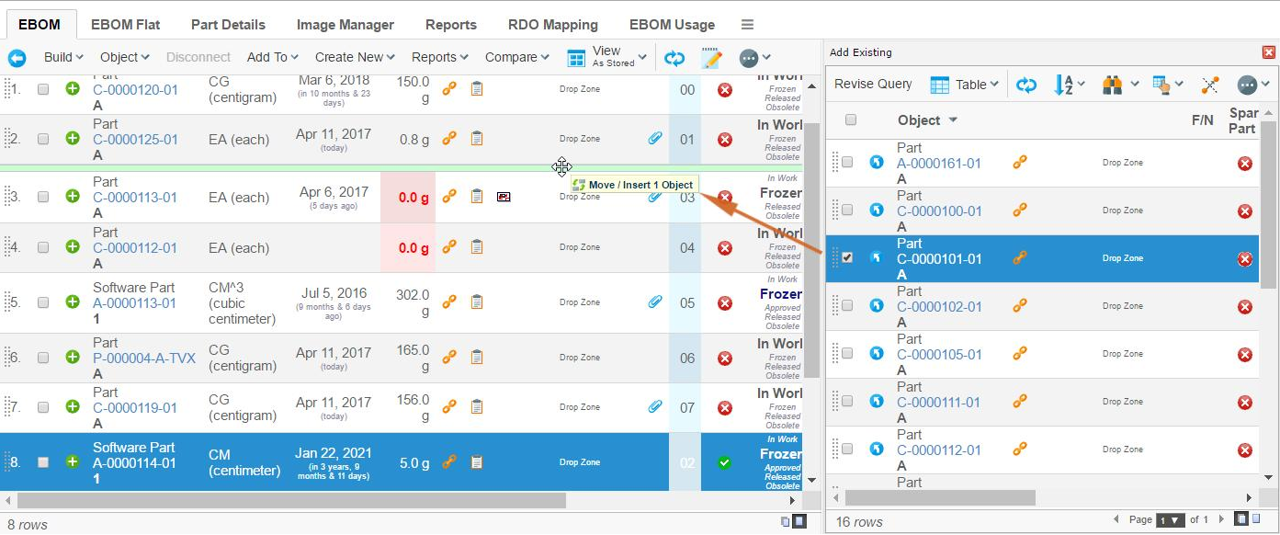This screenshot has height=535, width=1280.
Task: Click refresh icon in EBOM toolbar
Action: click(674, 58)
